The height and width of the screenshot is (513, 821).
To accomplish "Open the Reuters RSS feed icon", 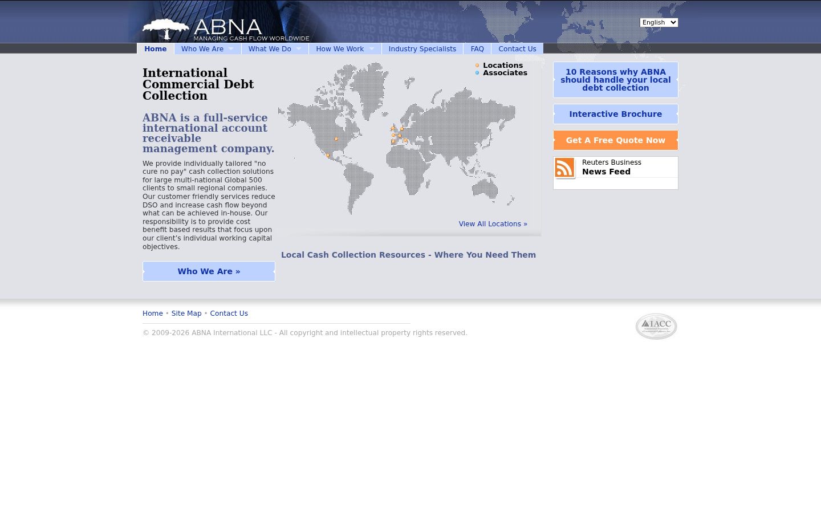I will coord(565,168).
